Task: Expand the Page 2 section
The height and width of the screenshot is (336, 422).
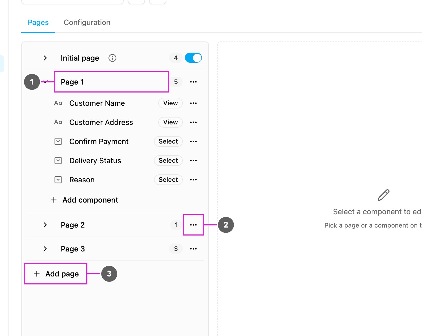Action: coord(45,225)
